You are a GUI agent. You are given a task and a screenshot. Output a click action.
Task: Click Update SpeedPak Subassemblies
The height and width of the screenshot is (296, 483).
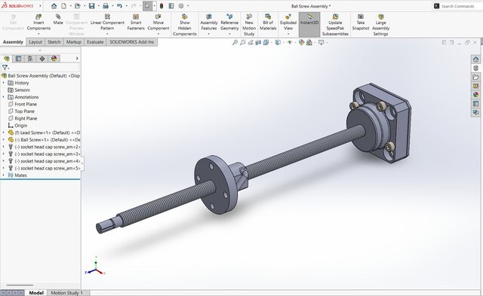tap(335, 25)
